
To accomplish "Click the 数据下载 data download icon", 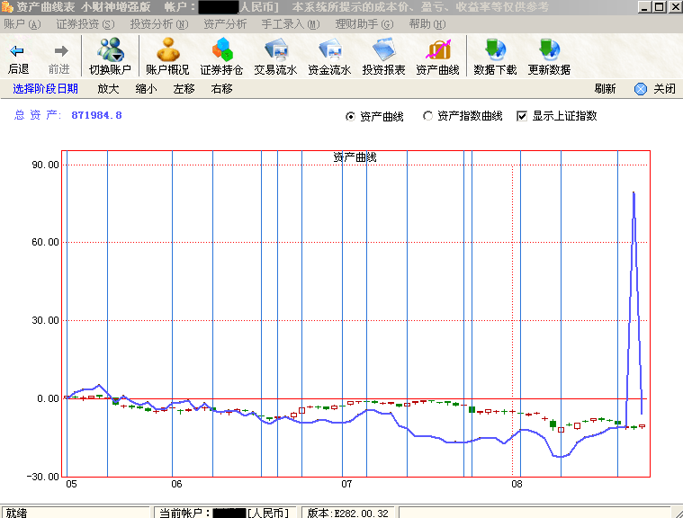I will (495, 51).
